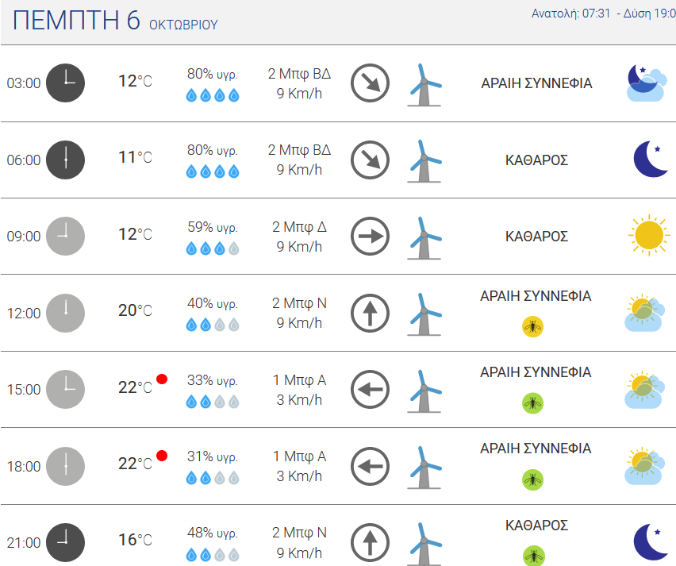Click the 03:00 dark clock icon
This screenshot has height=566, width=676.
click(x=66, y=83)
